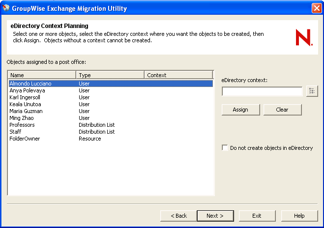The image size is (324, 228).
Task: Open the eDirectory context browse icon
Action: (x=312, y=91)
